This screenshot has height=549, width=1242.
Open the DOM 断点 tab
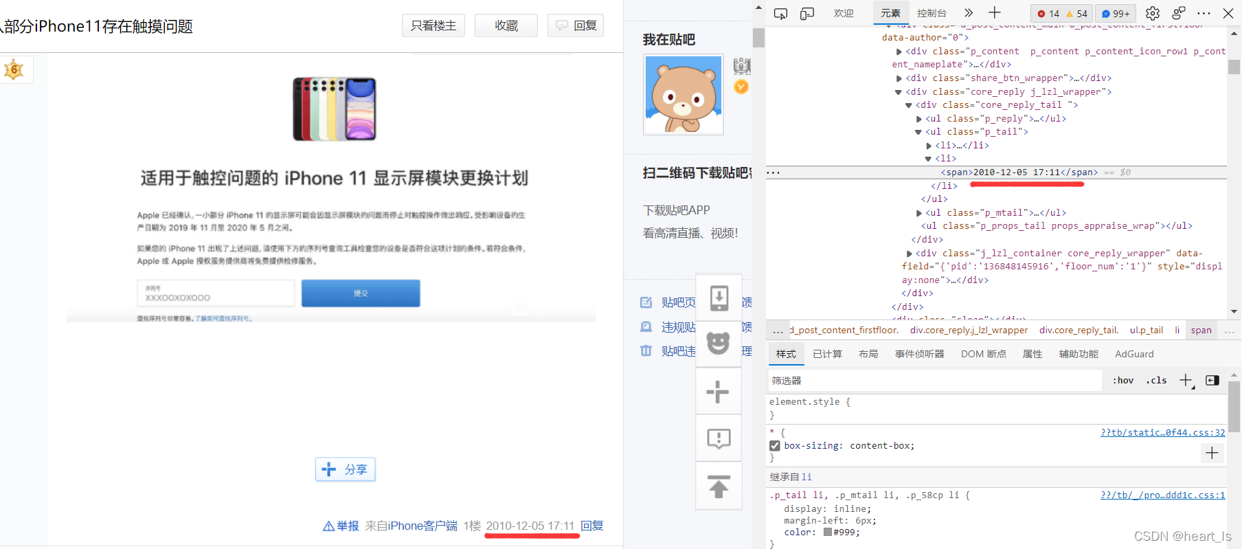coord(984,354)
